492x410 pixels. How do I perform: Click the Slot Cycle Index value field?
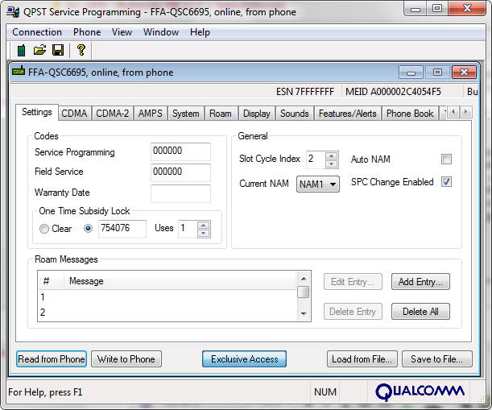click(x=316, y=159)
